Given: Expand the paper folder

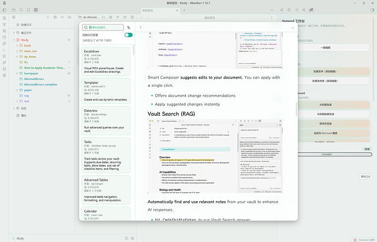Looking at the screenshot, I should pos(17,90).
